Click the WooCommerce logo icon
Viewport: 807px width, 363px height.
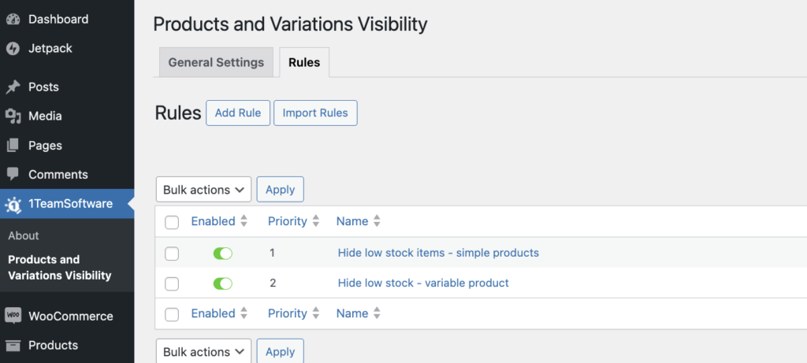pyautogui.click(x=13, y=316)
